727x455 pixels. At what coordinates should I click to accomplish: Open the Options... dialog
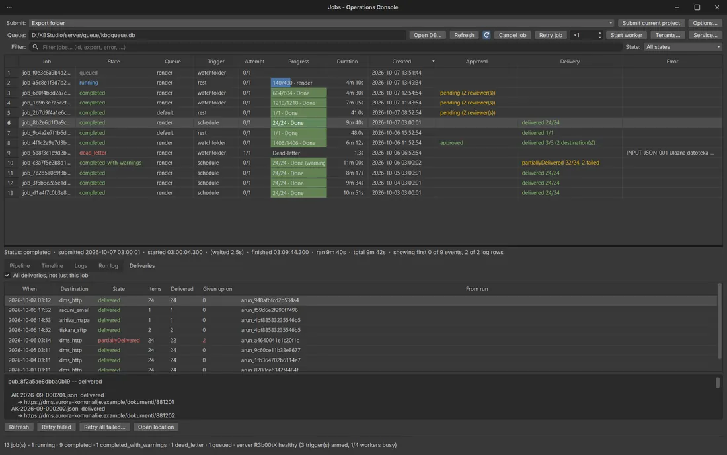tap(705, 23)
